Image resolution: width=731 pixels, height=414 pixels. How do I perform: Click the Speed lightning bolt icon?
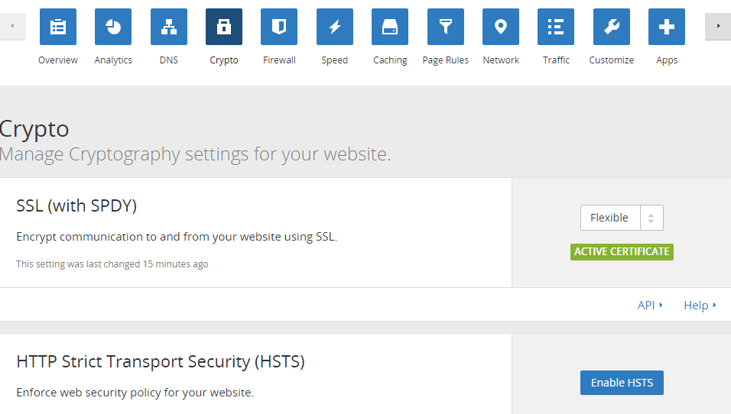click(x=335, y=27)
